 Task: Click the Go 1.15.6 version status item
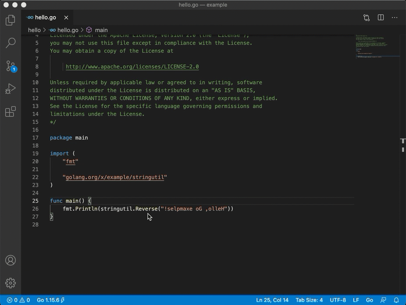click(x=50, y=300)
